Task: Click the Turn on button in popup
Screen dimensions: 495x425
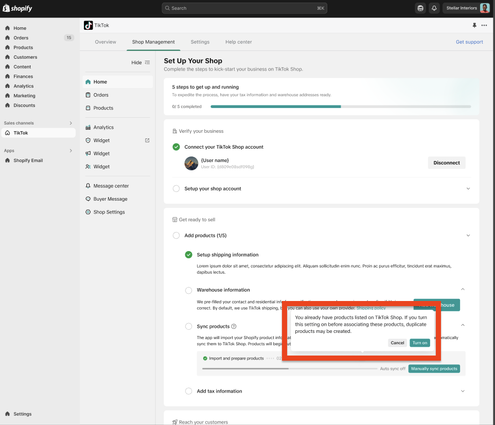Action: point(419,343)
